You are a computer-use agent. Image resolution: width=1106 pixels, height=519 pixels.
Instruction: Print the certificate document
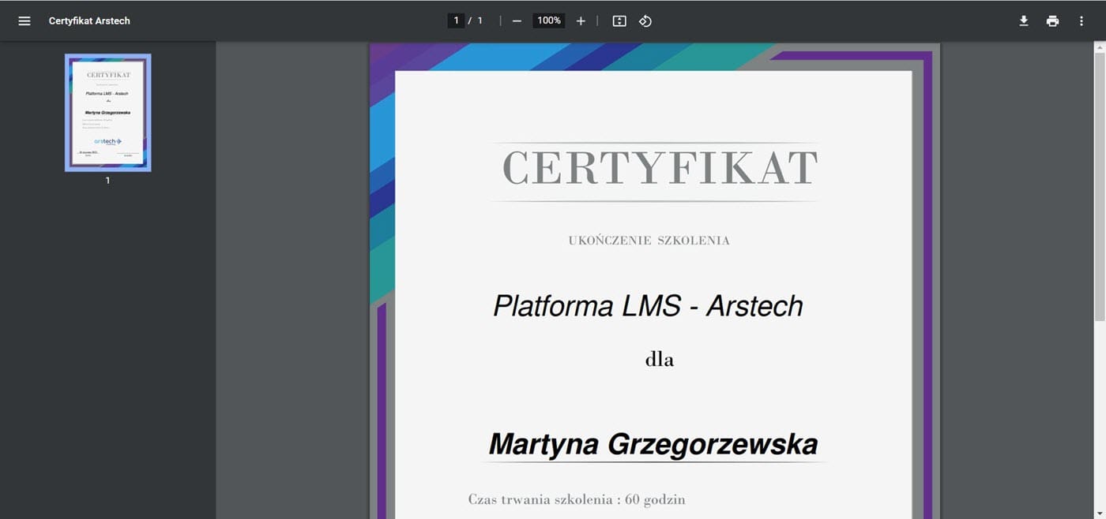[1052, 21]
